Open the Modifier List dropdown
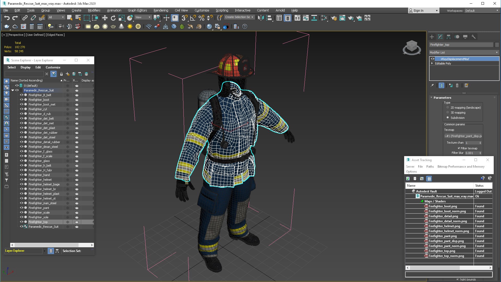 [x=464, y=52]
